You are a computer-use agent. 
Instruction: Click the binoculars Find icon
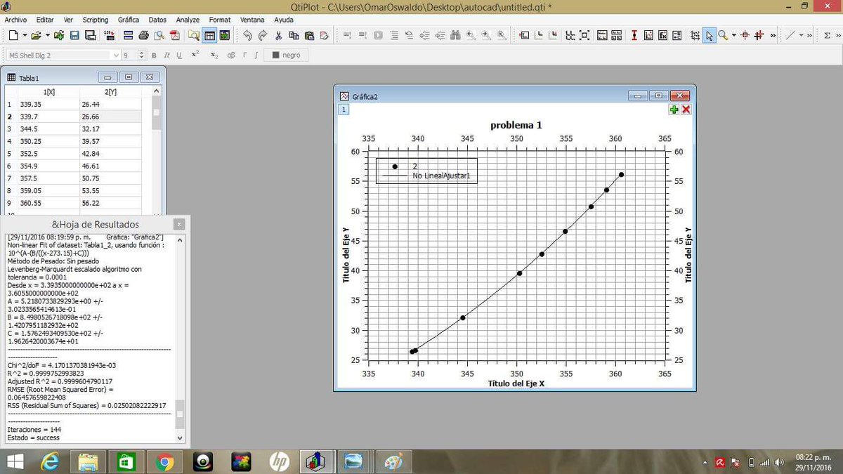point(455,35)
